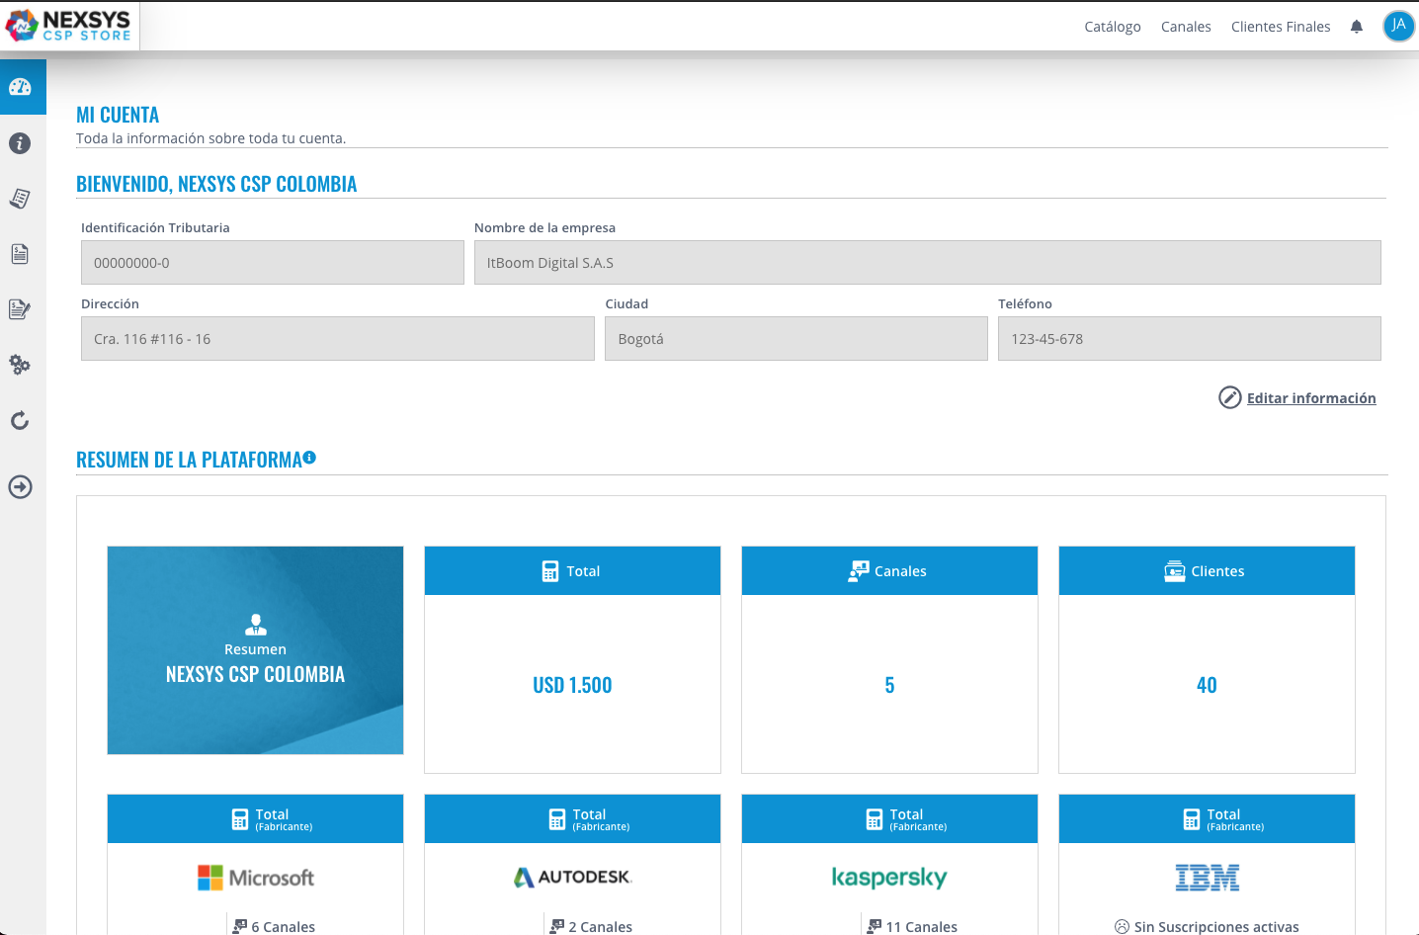1419x935 pixels.
Task: Open notifications bell icon
Action: pos(1357,27)
